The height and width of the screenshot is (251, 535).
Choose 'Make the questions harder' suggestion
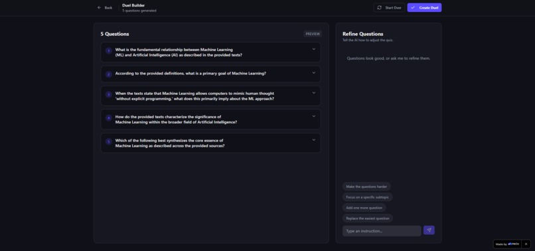point(366,187)
